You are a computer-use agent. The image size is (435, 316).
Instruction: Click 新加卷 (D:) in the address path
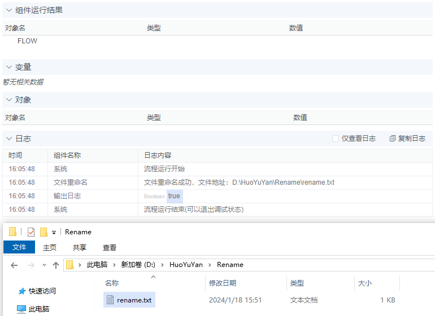click(138, 265)
